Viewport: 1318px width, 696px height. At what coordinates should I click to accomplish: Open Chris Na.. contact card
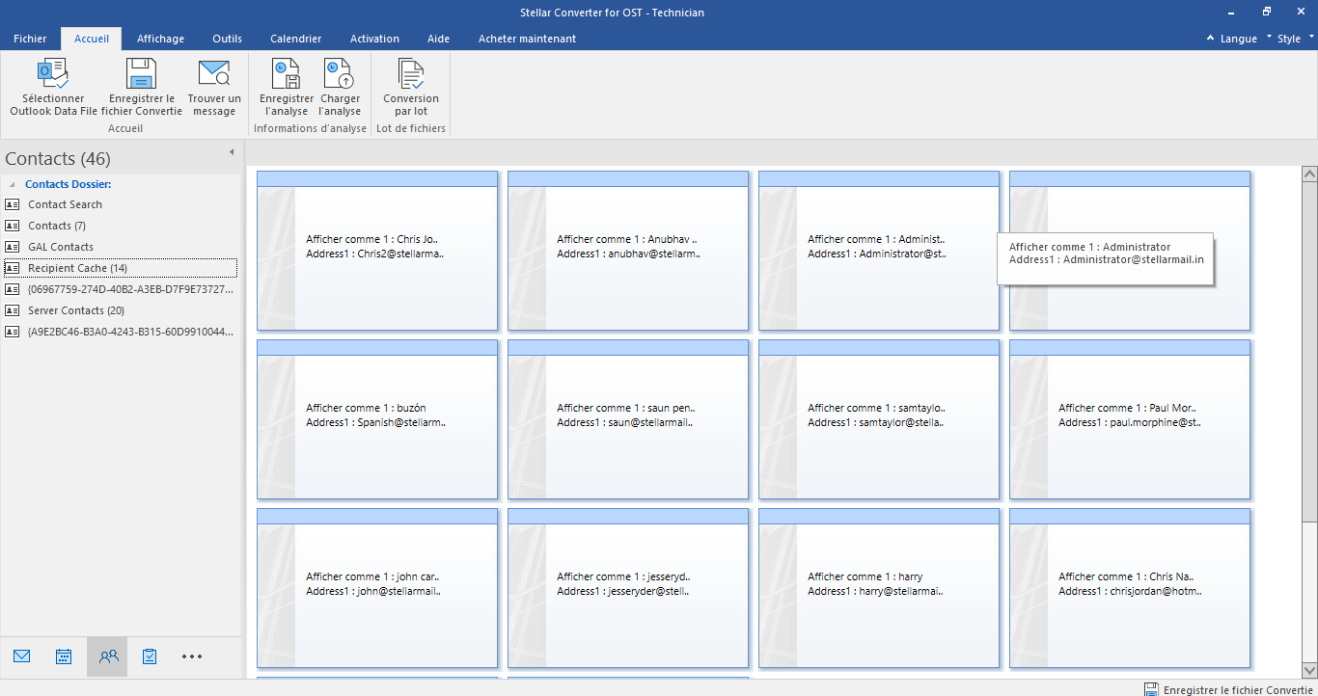[x=1130, y=588]
